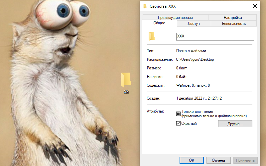Click the XX label under the desktop folder
The image size is (266, 166).
pos(126,92)
